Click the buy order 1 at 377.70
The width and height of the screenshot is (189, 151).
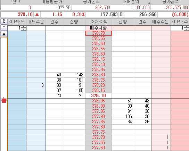coord(161,137)
